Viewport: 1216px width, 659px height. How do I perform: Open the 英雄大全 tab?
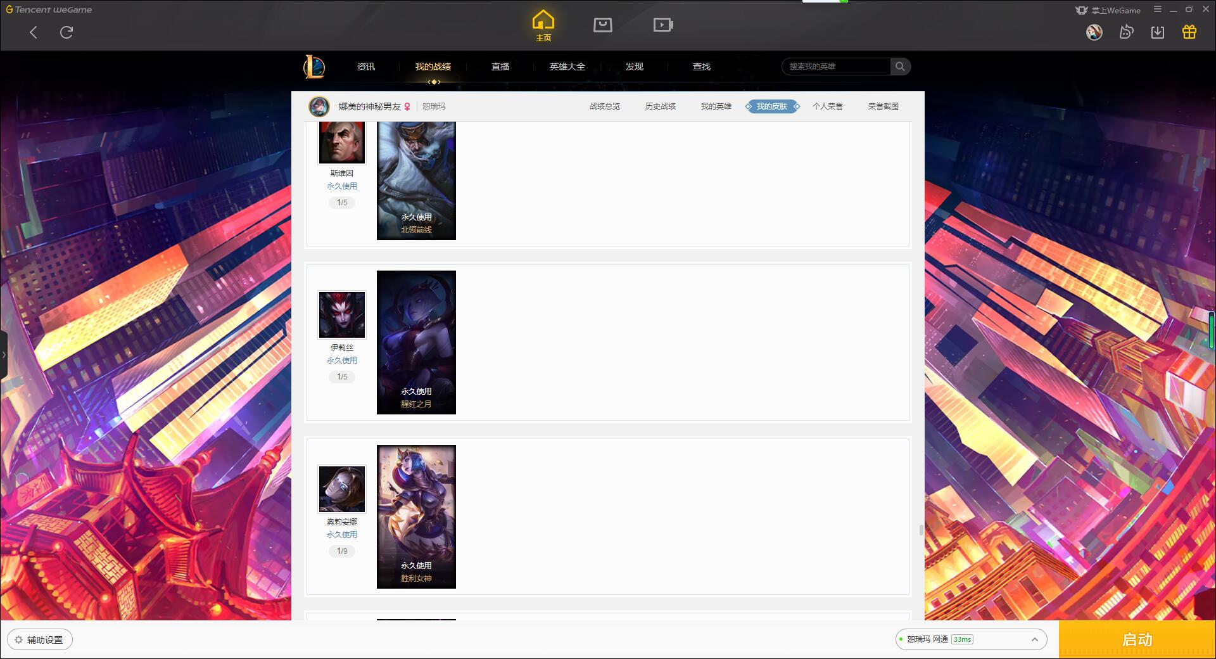coord(567,67)
